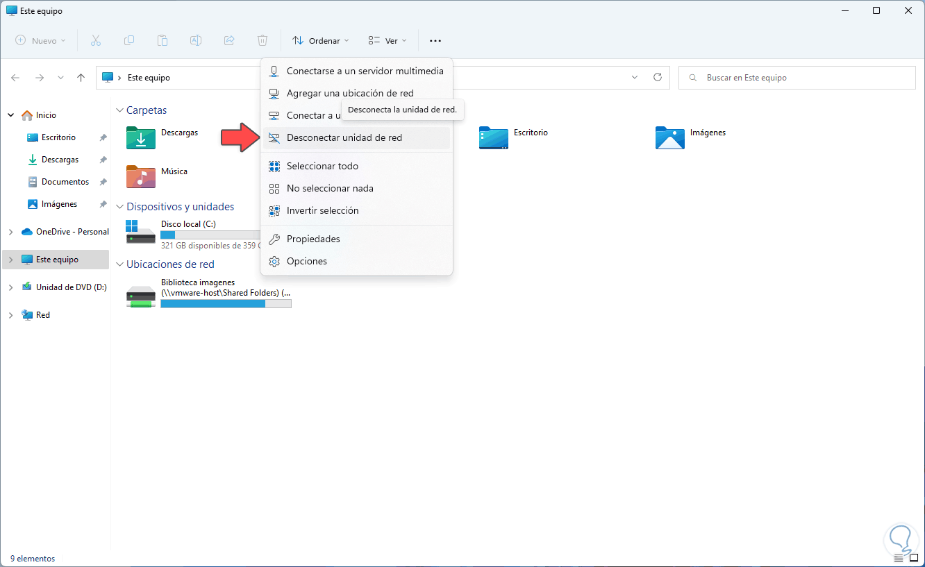Click the Copy icon in toolbar
The image size is (925, 567).
(x=129, y=40)
